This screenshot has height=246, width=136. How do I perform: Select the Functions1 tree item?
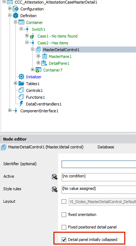(36, 97)
